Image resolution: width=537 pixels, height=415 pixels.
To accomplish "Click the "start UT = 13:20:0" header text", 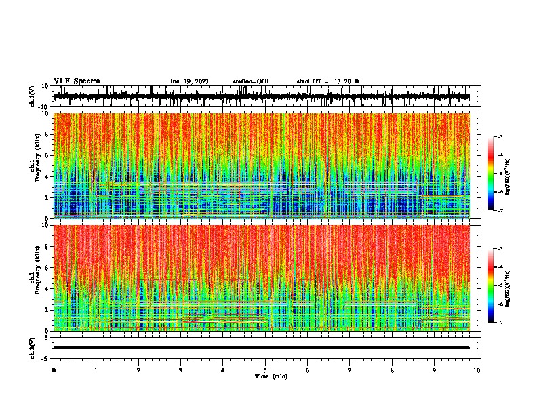I will [327, 81].
